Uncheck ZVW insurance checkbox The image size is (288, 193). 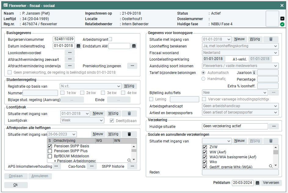pyautogui.click(x=205, y=147)
